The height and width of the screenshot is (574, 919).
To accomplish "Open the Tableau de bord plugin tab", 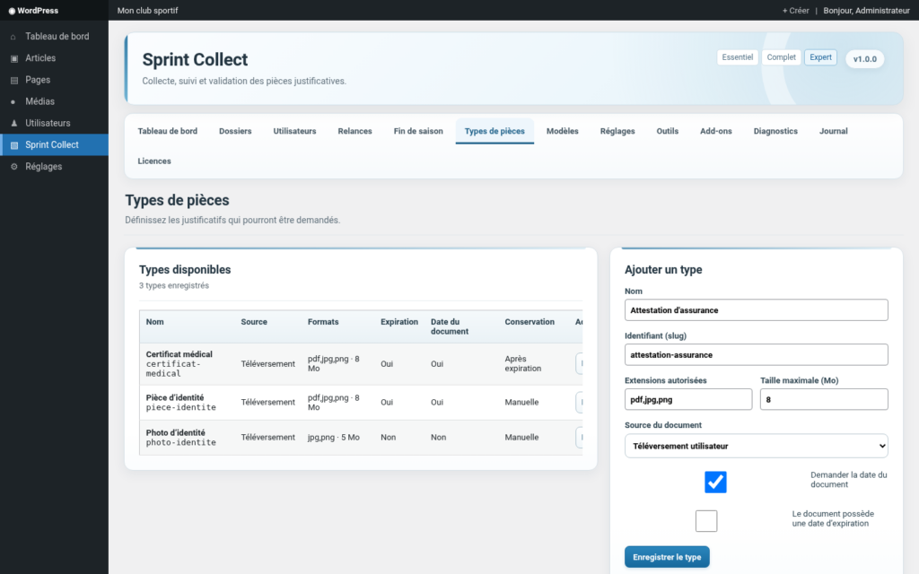I will coord(168,131).
